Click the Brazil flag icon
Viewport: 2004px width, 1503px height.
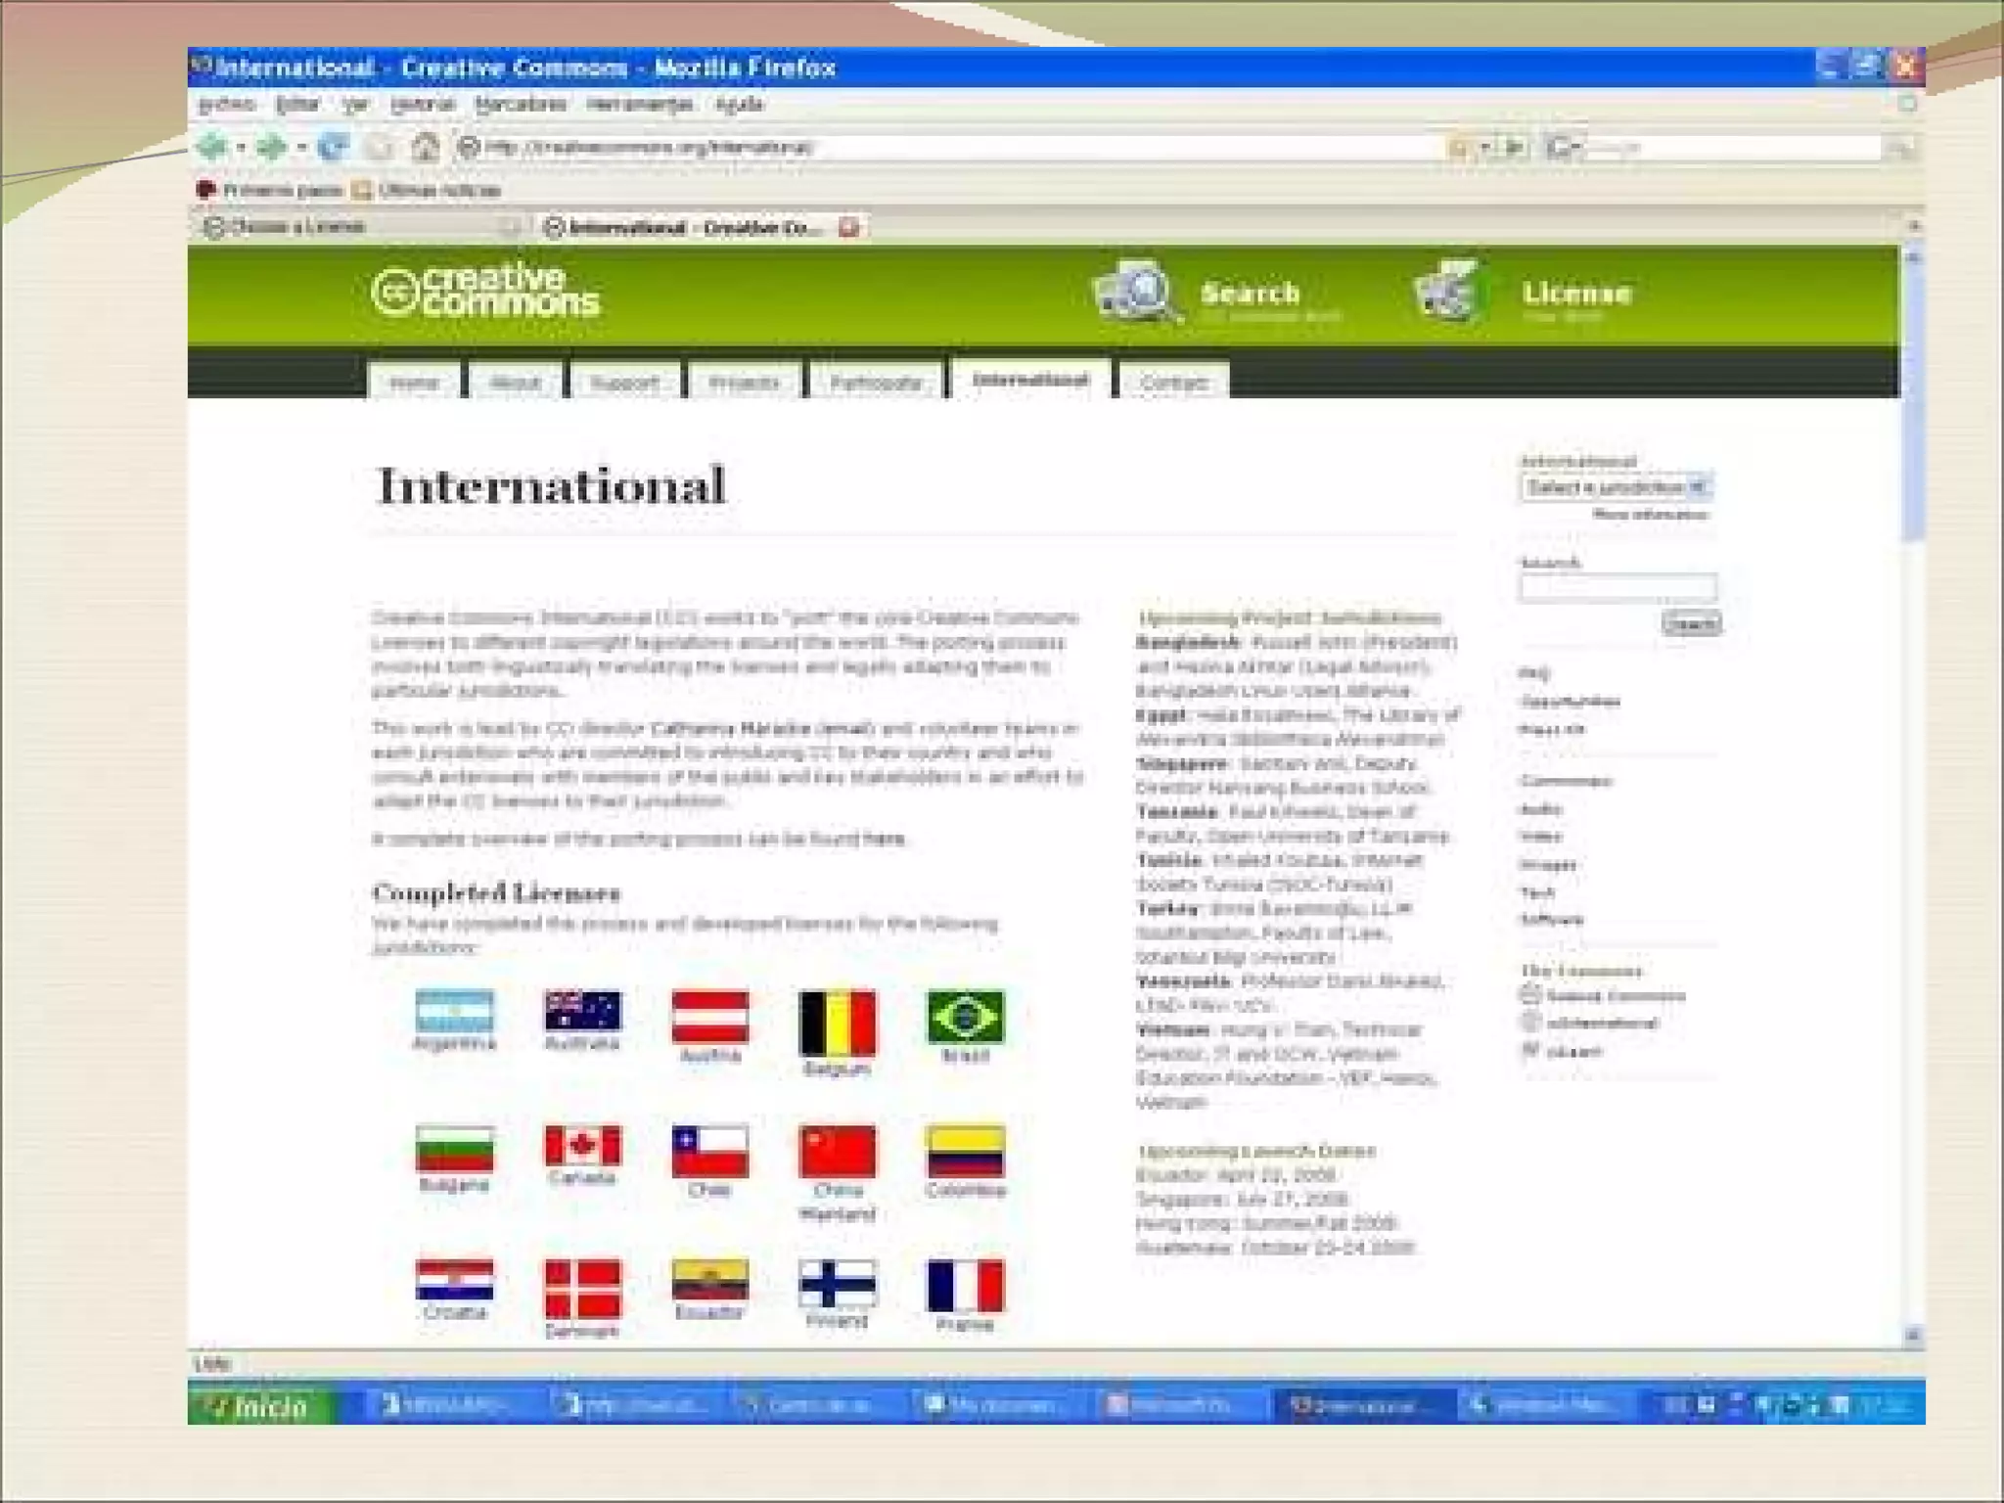tap(965, 1017)
